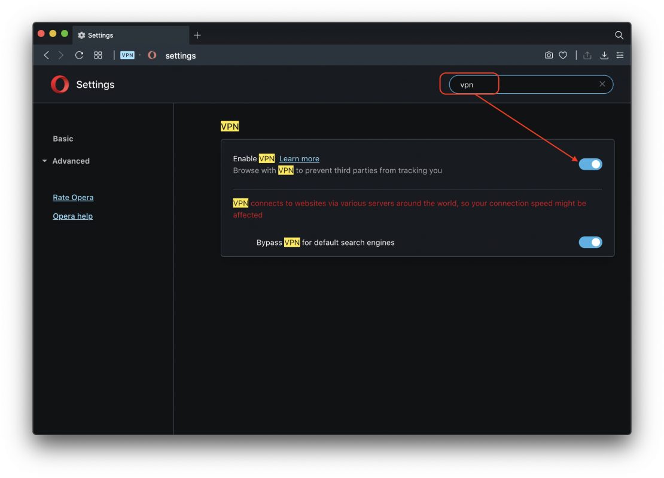Click the VPN badge in address bar
Screen dimensions: 664x478
click(x=127, y=56)
